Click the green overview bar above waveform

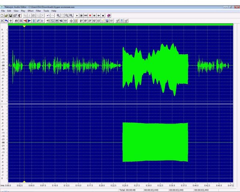(x=121, y=24)
